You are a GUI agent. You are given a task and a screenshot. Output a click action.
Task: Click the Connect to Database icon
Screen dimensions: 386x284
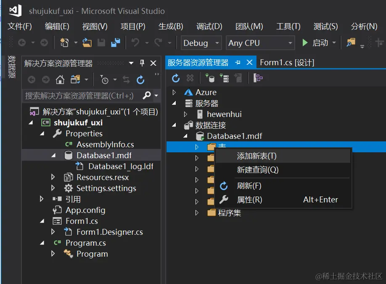pyautogui.click(x=210, y=78)
